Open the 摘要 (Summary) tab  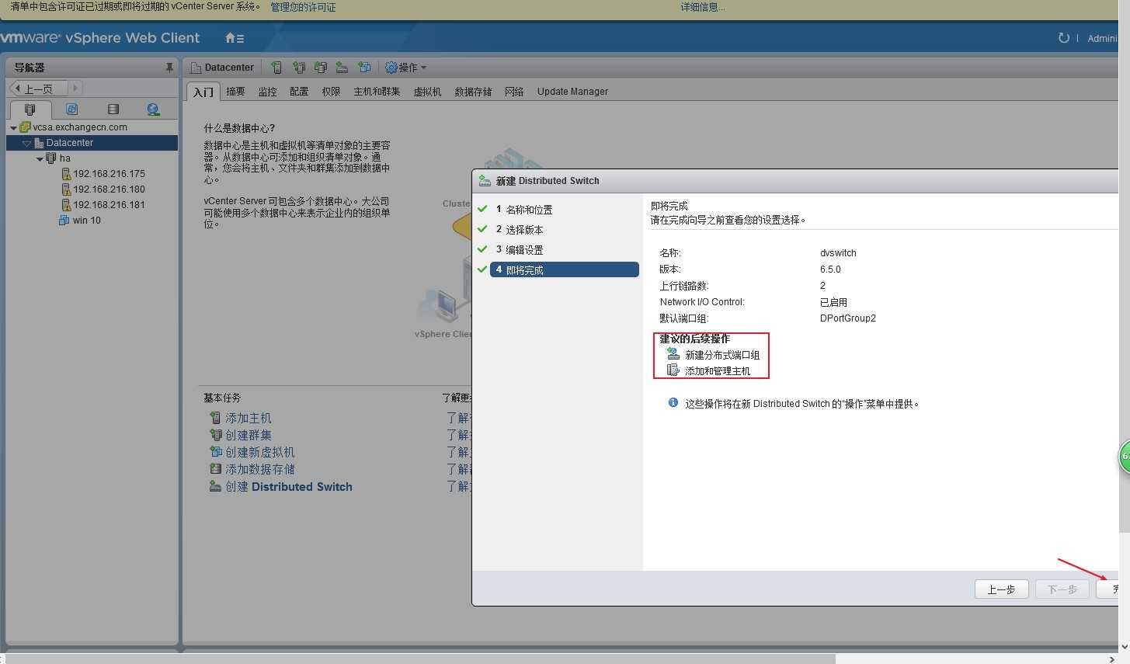[x=235, y=92]
